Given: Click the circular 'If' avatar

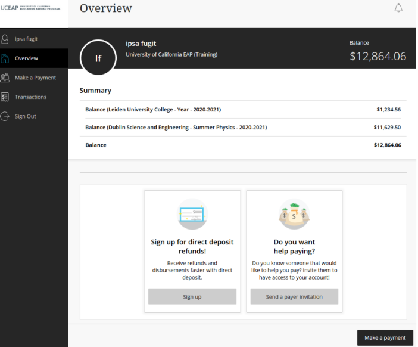Looking at the screenshot, I should (98, 58).
